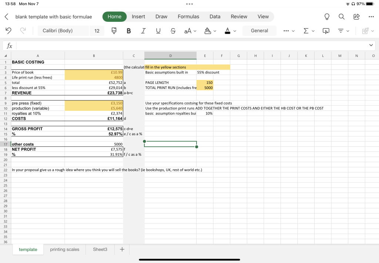Switch to the Review tab

(239, 16)
